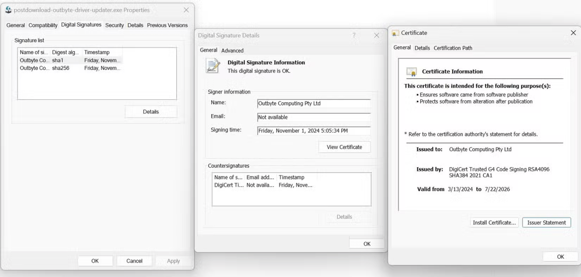Click the signer Name field
Image resolution: width=581 pixels, height=277 pixels.
point(314,104)
